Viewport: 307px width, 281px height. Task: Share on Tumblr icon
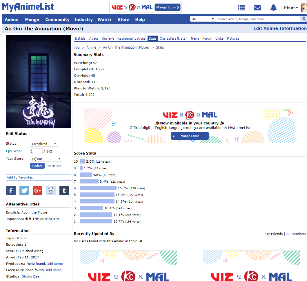tap(64, 190)
